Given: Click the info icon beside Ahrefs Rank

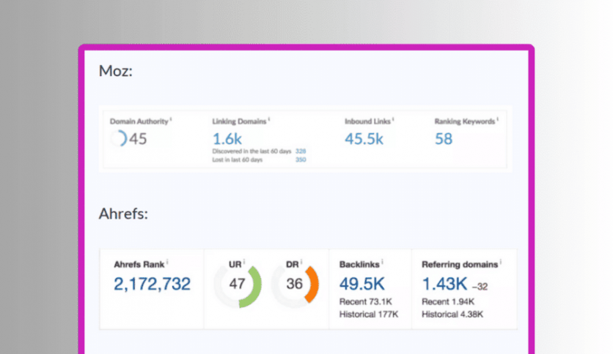Looking at the screenshot, I should pyautogui.click(x=167, y=262).
